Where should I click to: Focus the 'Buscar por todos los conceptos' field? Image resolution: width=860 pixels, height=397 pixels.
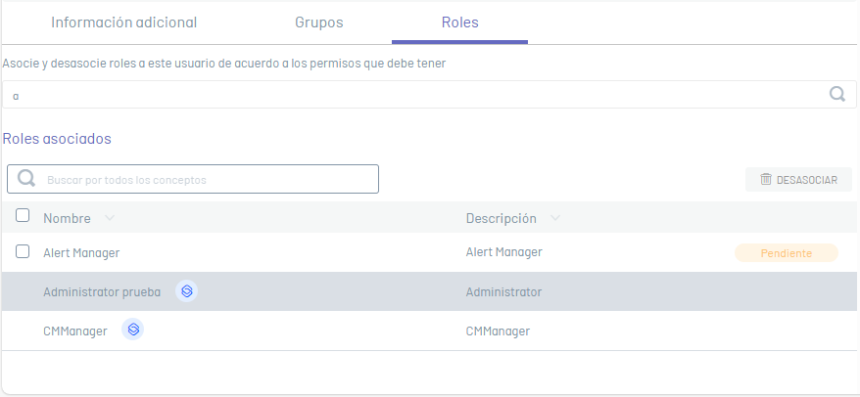coord(193,179)
